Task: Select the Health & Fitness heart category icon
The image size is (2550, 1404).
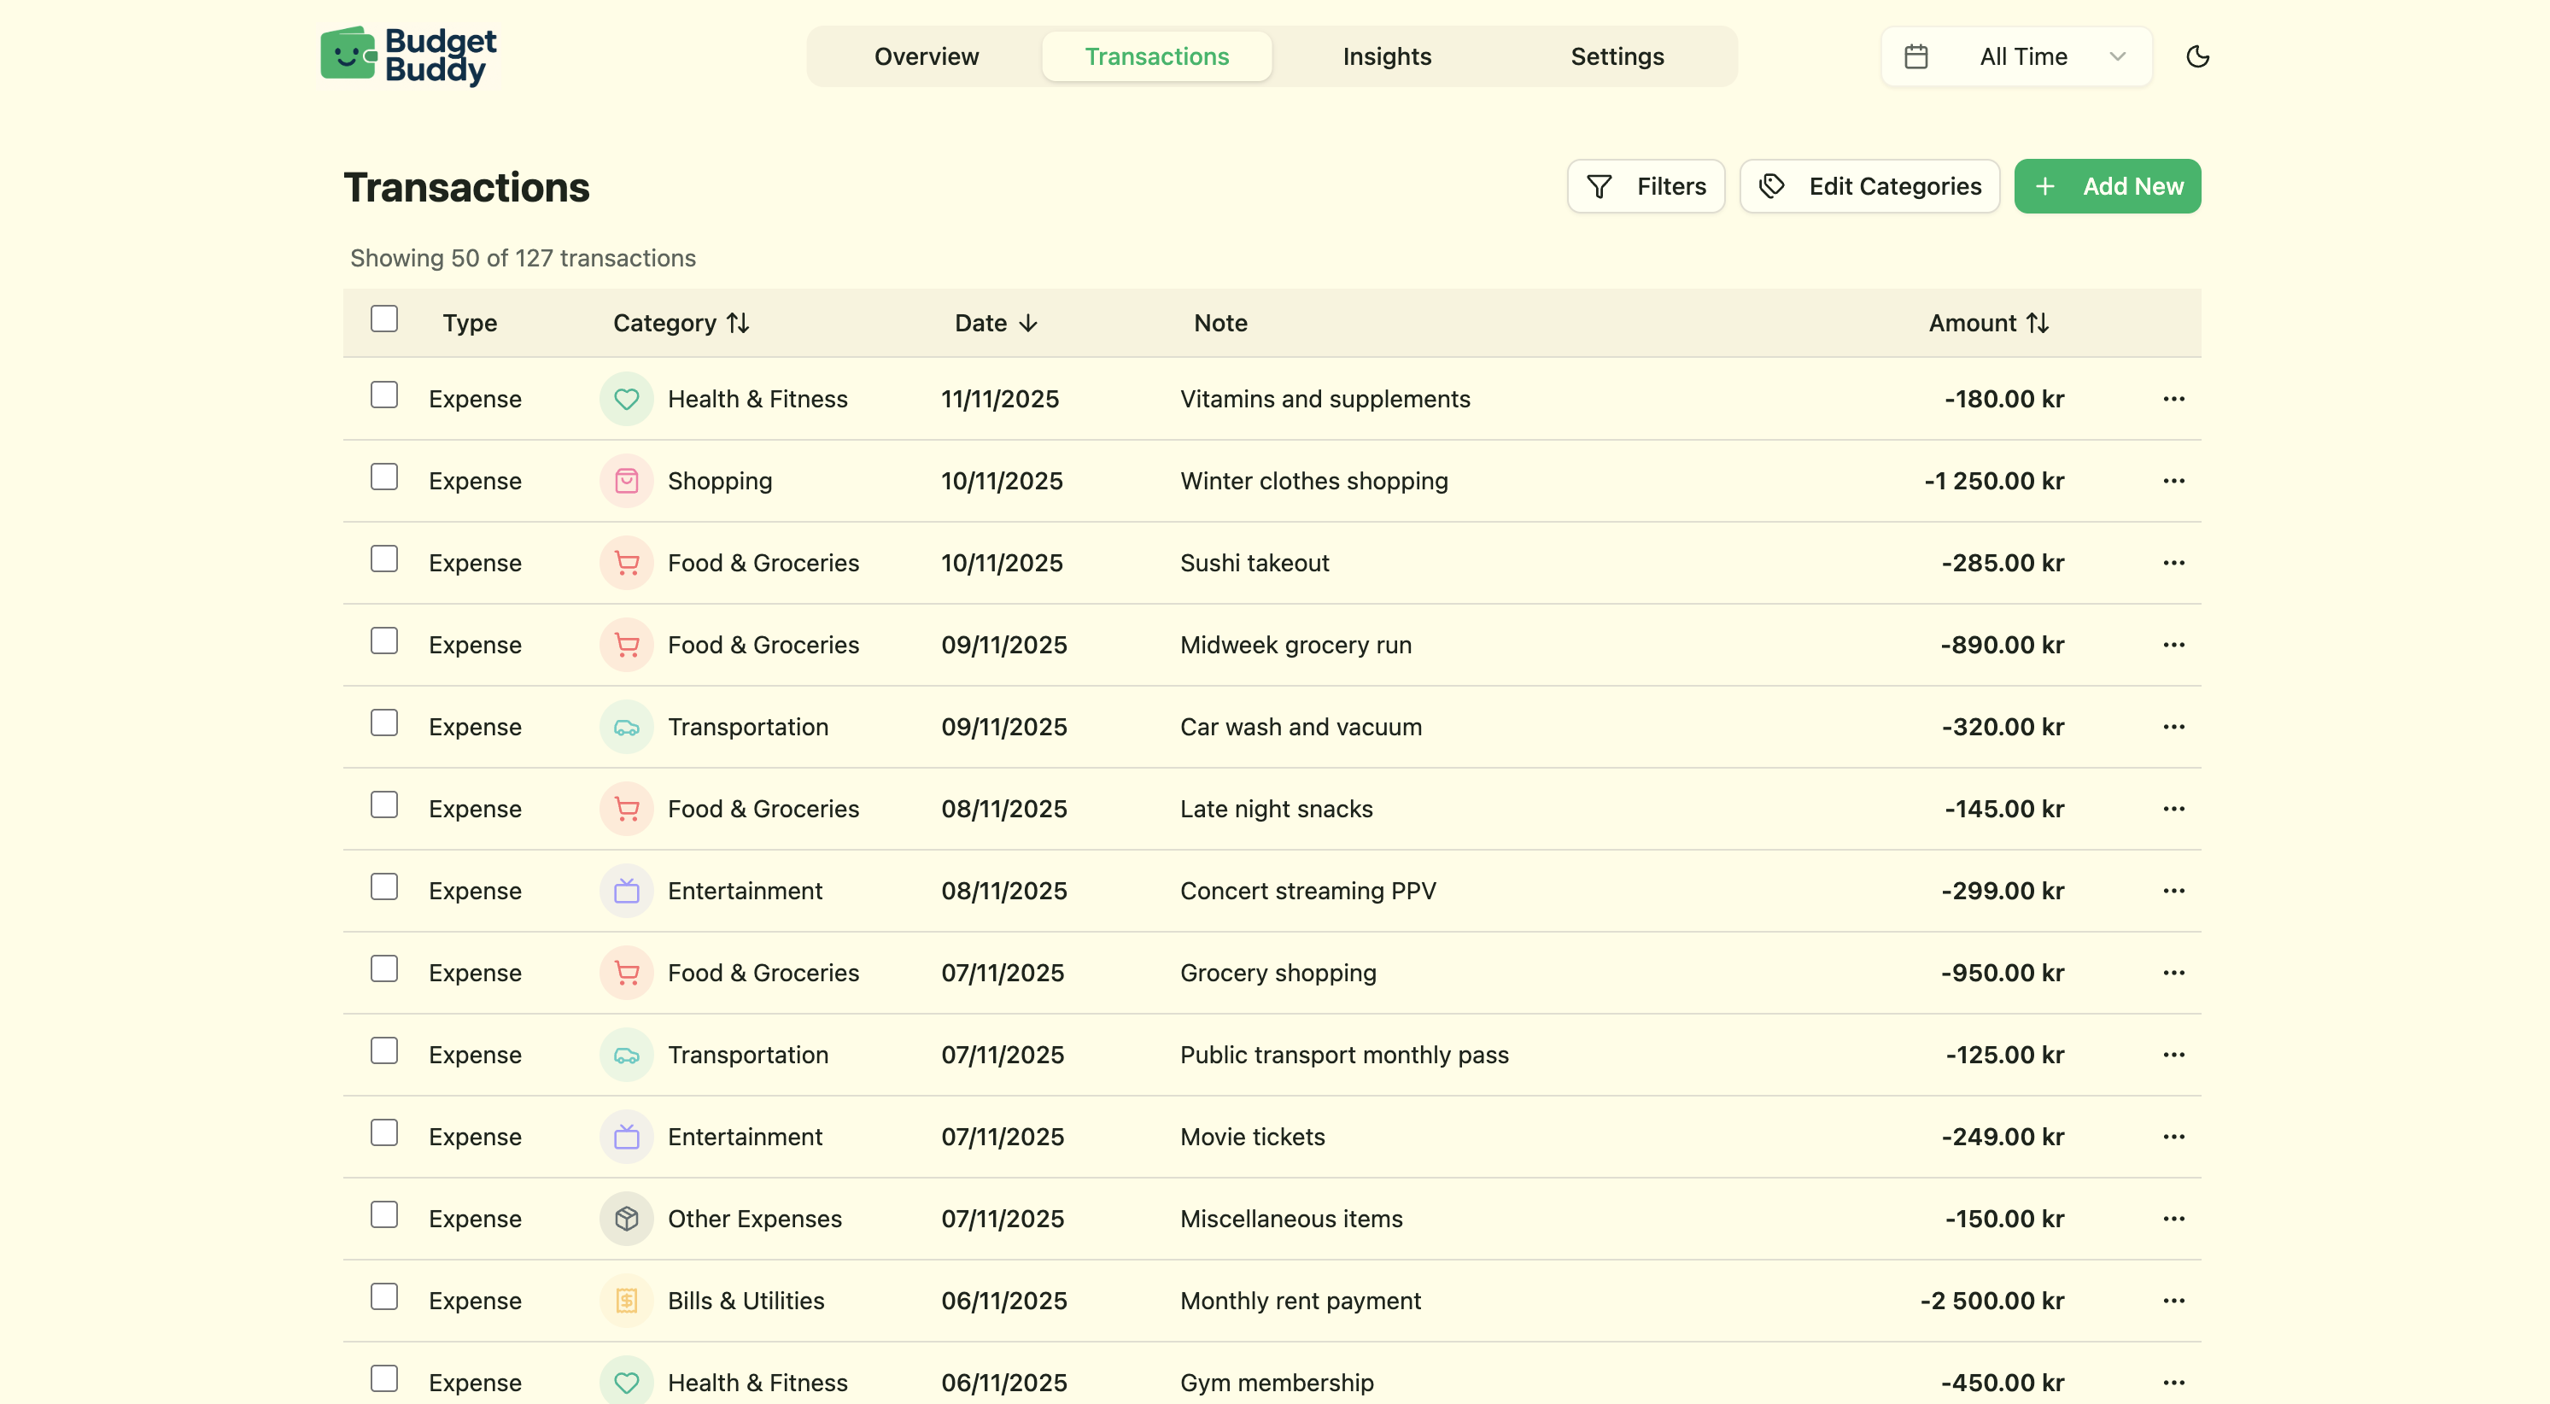Action: coord(626,399)
